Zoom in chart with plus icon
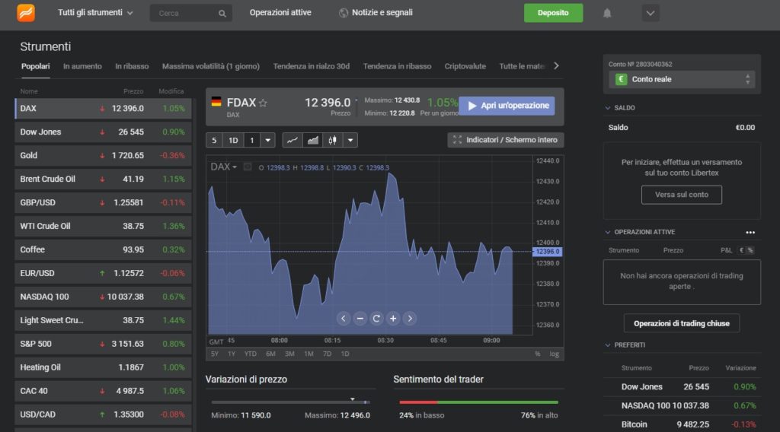 (393, 318)
